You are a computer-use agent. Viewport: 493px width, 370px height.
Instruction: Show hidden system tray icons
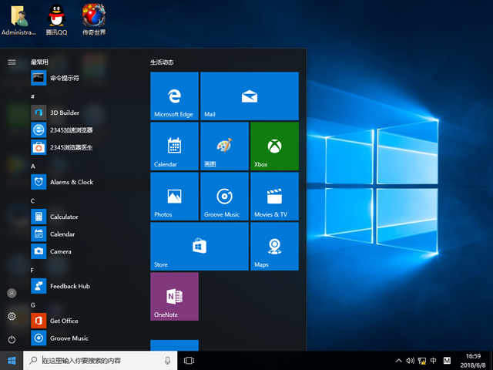coord(398,361)
